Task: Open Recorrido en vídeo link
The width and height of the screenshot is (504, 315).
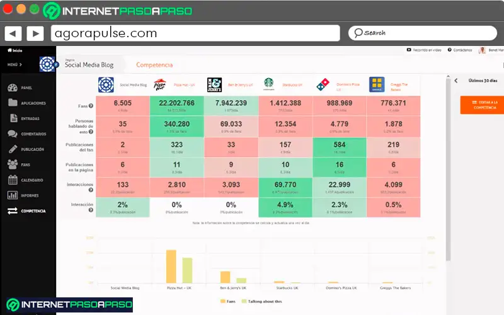Action: point(424,50)
